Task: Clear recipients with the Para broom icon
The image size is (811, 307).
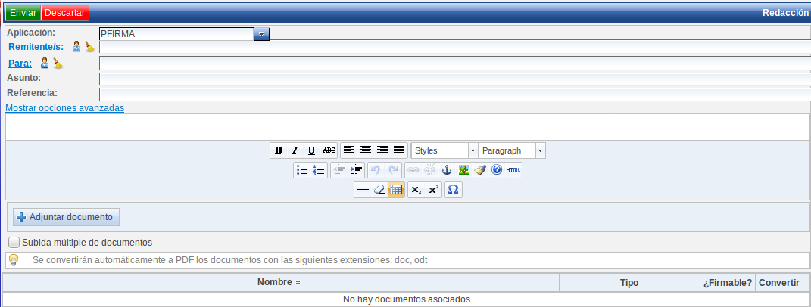Action: (x=58, y=64)
